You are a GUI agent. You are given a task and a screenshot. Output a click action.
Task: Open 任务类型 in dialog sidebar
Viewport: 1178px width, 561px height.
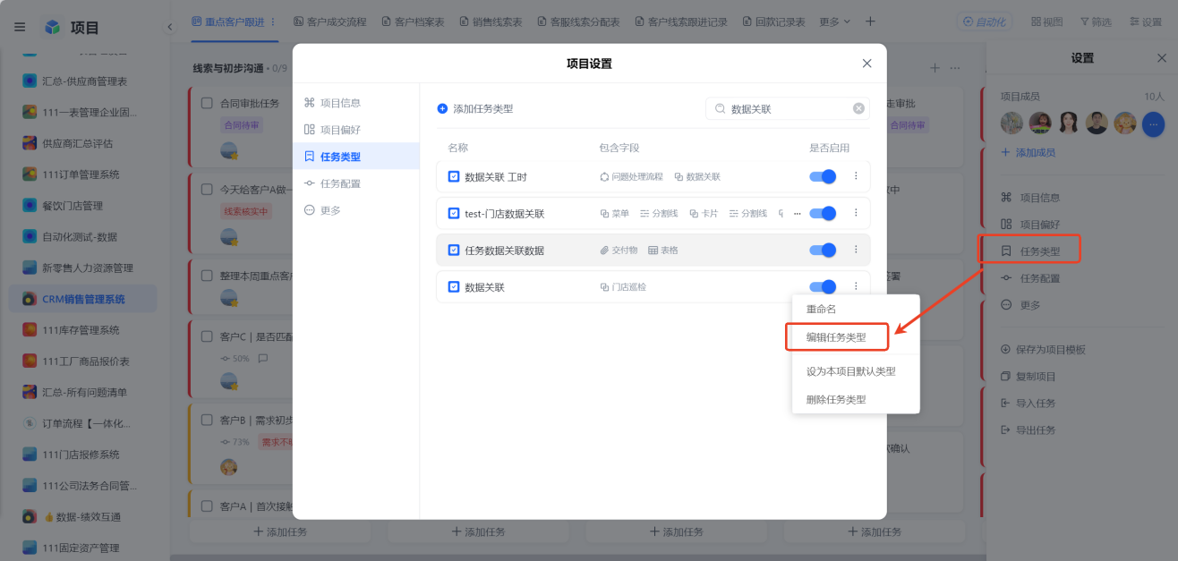click(x=355, y=157)
